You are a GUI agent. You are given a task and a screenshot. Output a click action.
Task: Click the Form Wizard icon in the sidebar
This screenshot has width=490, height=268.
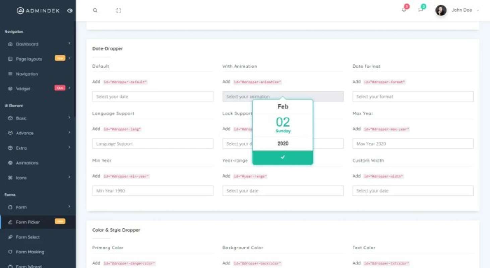click(x=10, y=266)
